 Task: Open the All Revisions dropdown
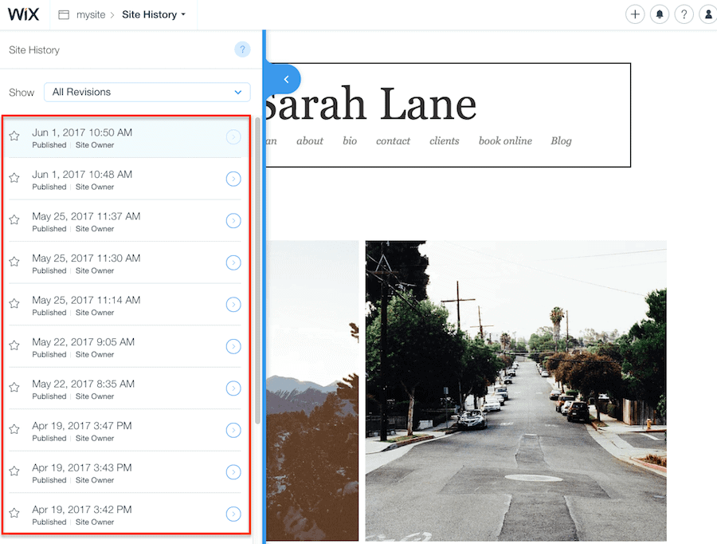(x=147, y=93)
